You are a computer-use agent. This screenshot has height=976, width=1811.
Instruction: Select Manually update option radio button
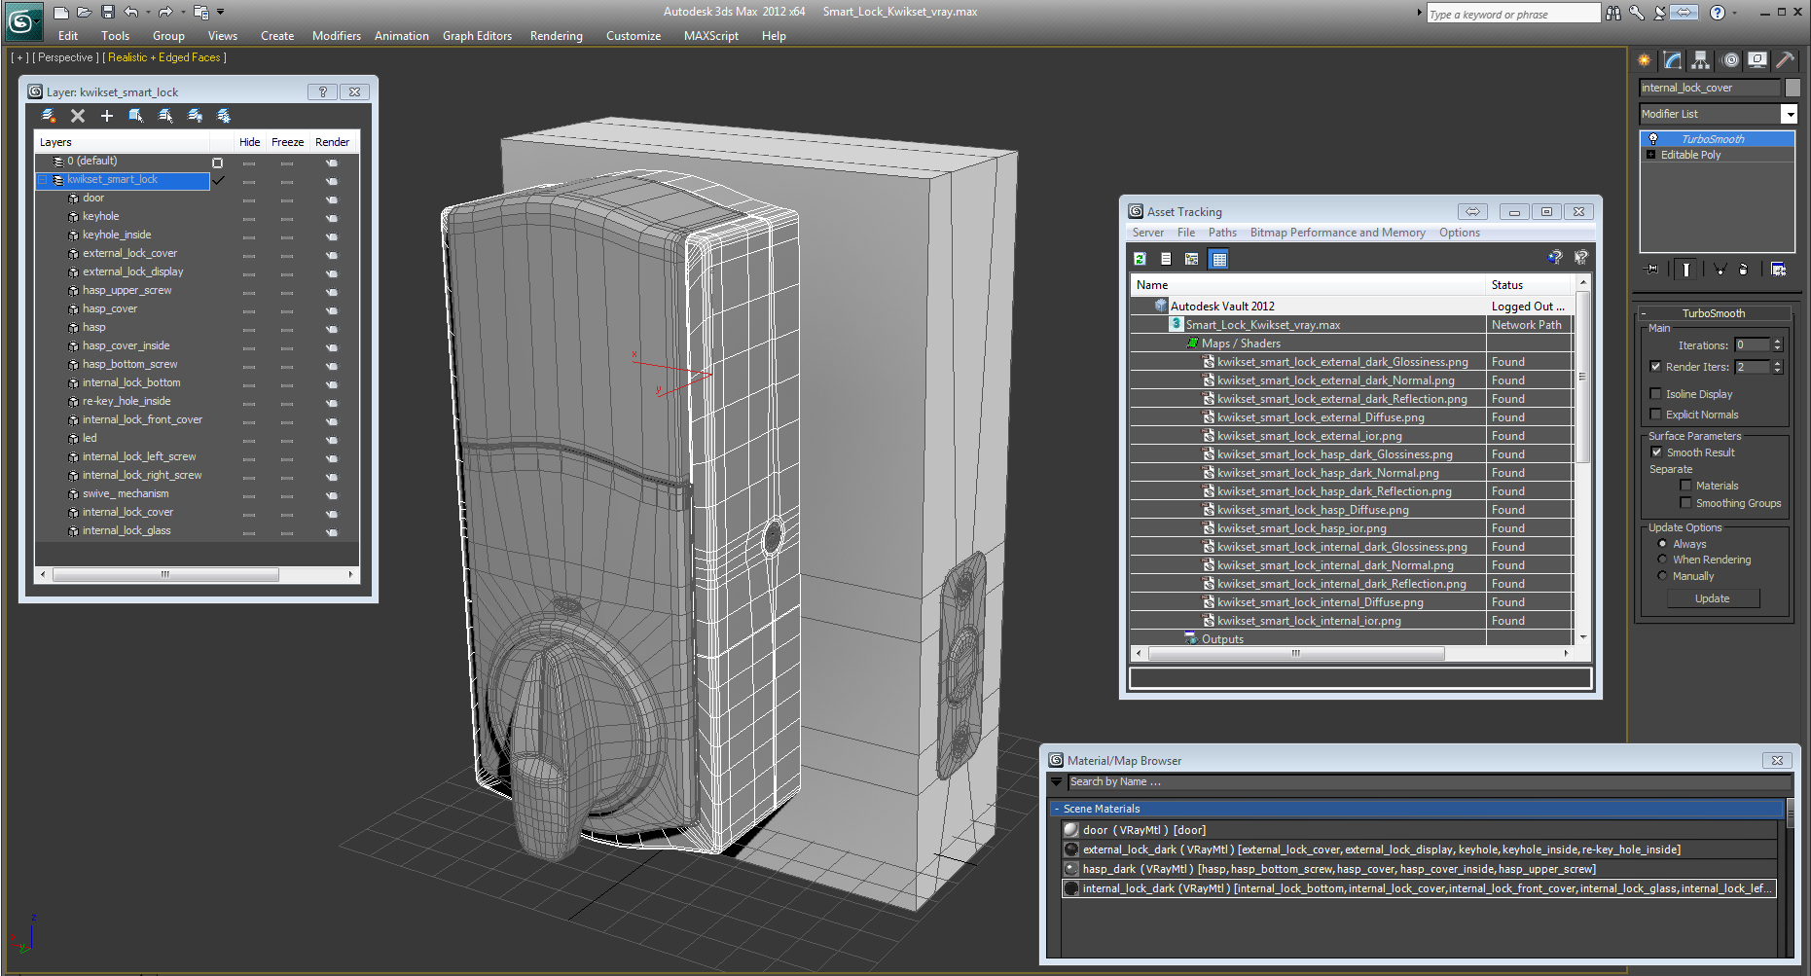click(1662, 576)
